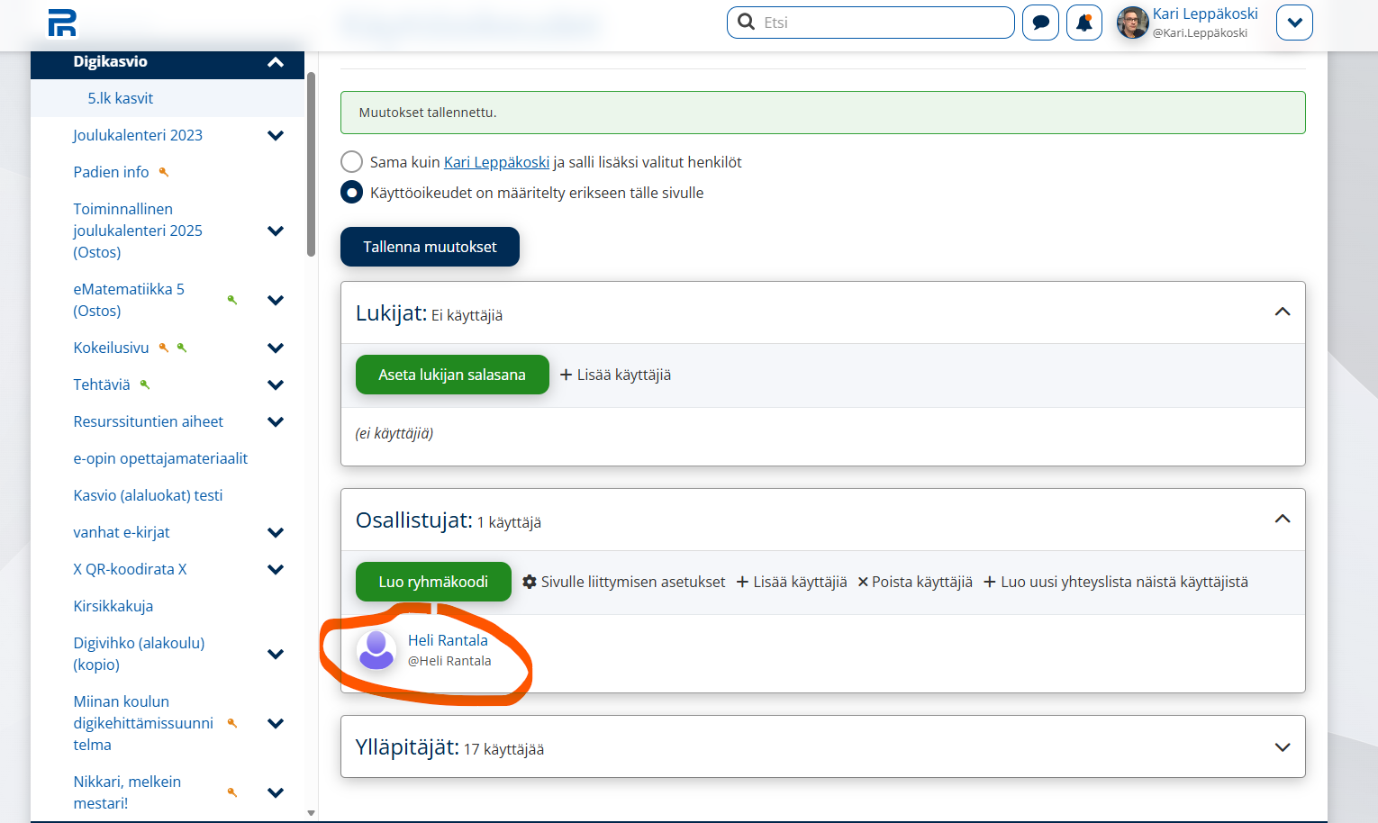Click Kari Leppäkoski's profile picture
Screen dimensions: 1378x823
click(x=1133, y=23)
